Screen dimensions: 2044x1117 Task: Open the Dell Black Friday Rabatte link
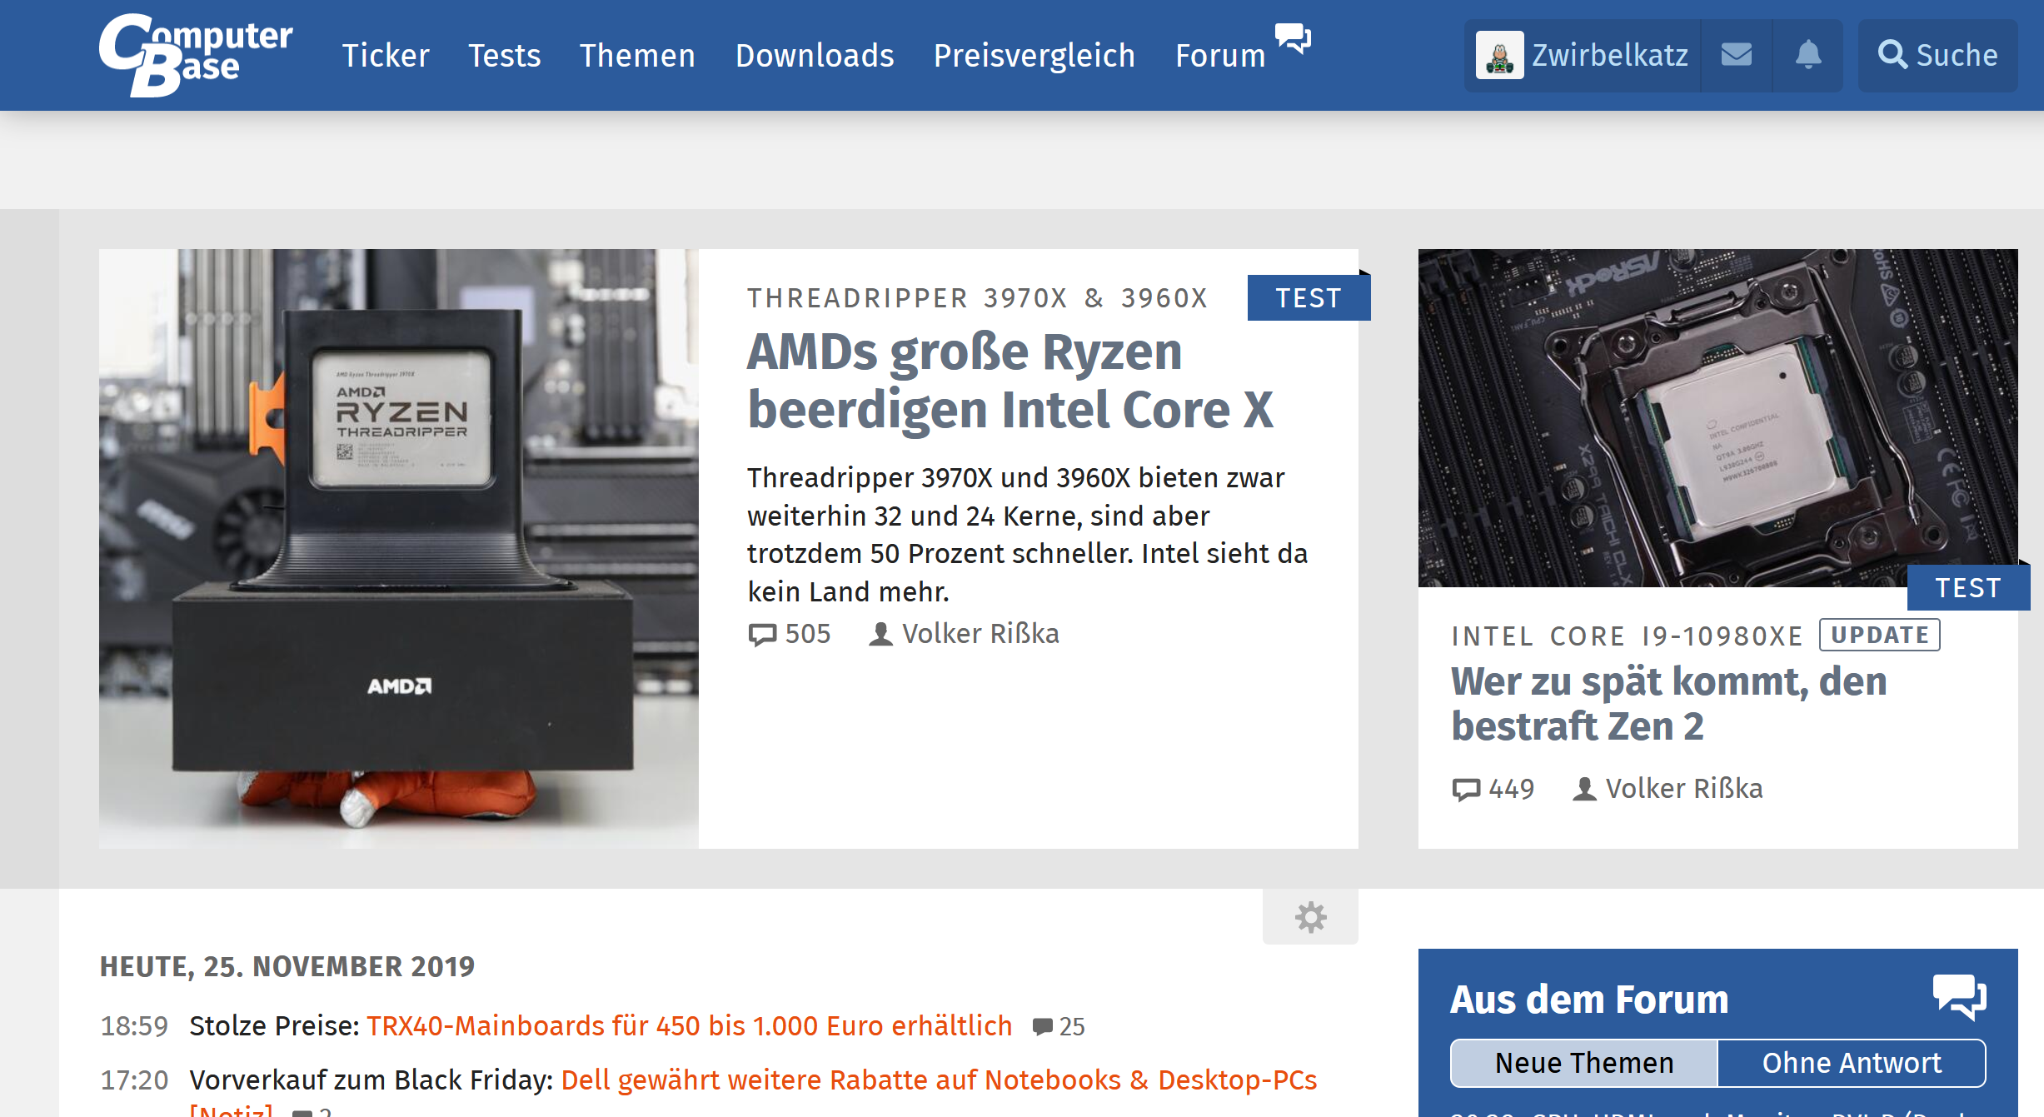938,1080
